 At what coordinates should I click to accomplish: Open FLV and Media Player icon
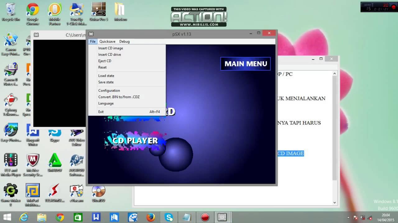(11, 165)
